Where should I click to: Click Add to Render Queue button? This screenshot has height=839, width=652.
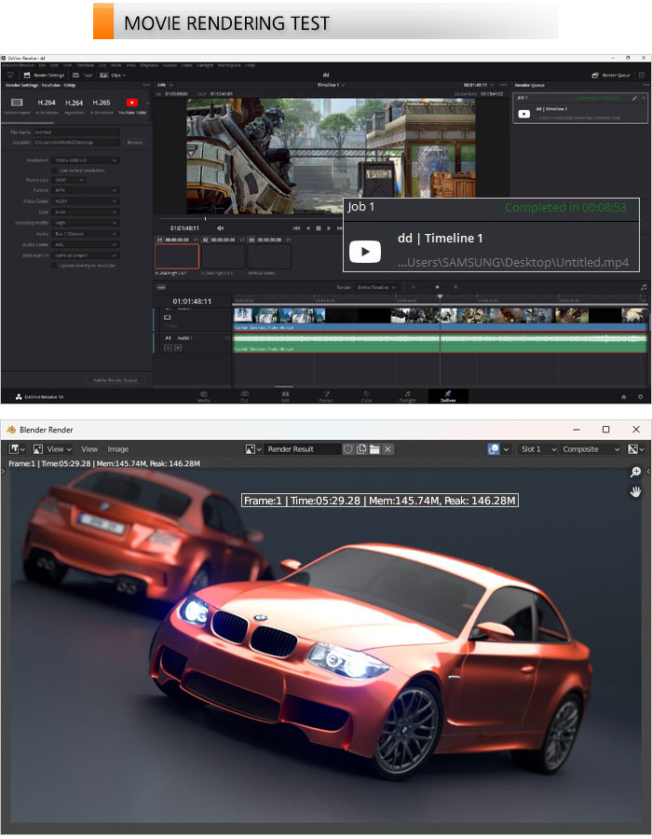click(x=115, y=380)
